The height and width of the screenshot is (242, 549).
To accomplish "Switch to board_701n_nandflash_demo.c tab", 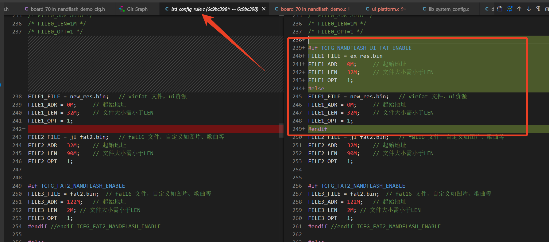I will [x=312, y=9].
